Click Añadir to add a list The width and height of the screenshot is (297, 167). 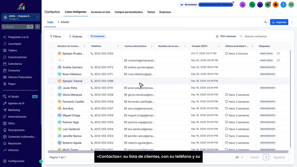pyautogui.click(x=63, y=22)
